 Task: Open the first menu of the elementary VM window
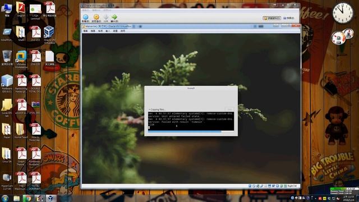(x=86, y=31)
